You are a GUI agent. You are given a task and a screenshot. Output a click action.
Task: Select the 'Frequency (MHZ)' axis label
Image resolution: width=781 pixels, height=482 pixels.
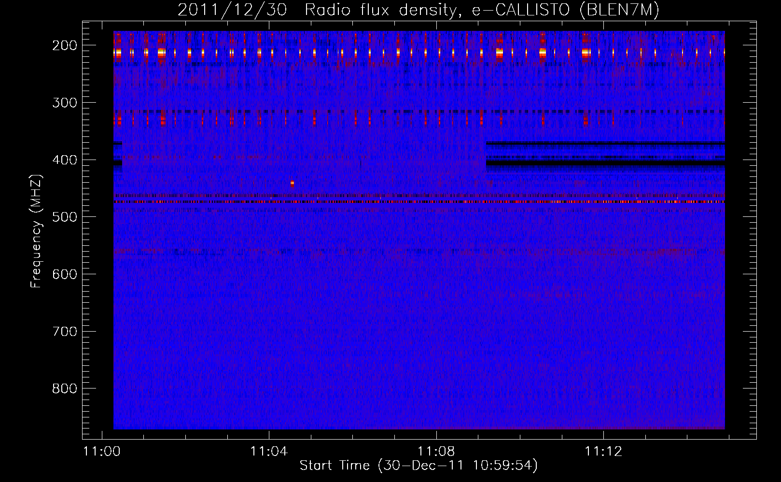pos(36,231)
